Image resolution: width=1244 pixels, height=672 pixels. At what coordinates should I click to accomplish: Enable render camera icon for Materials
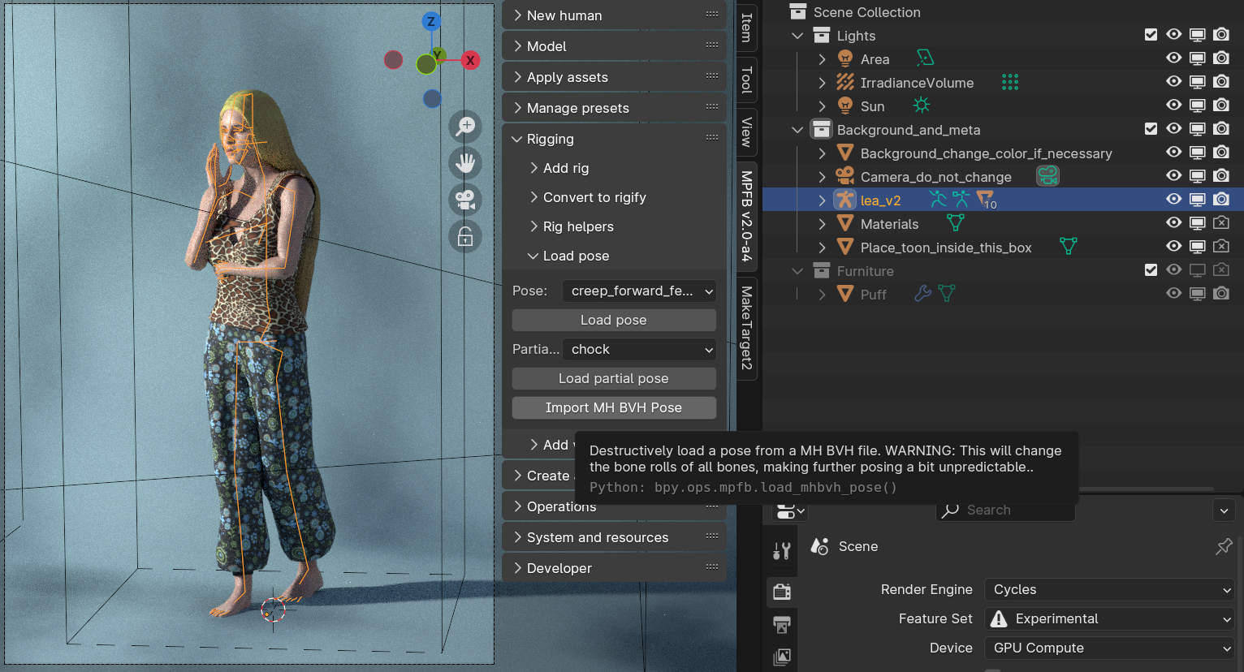(x=1221, y=223)
